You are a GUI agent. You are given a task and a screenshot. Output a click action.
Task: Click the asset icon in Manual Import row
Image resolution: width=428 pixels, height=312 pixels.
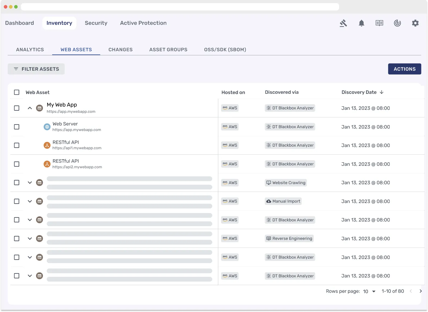tap(40, 201)
